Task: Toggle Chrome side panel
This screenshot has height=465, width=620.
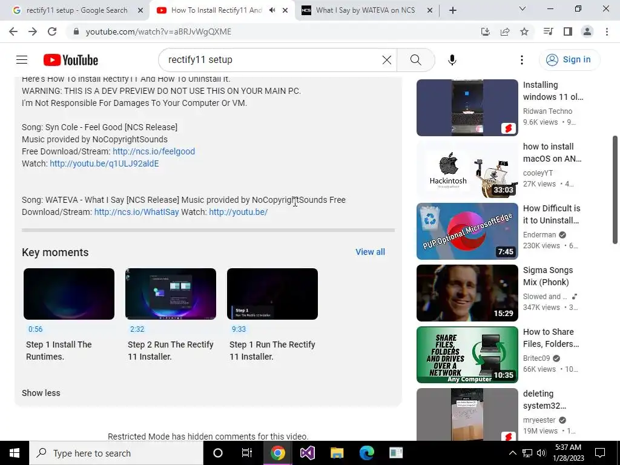Action: (x=568, y=31)
